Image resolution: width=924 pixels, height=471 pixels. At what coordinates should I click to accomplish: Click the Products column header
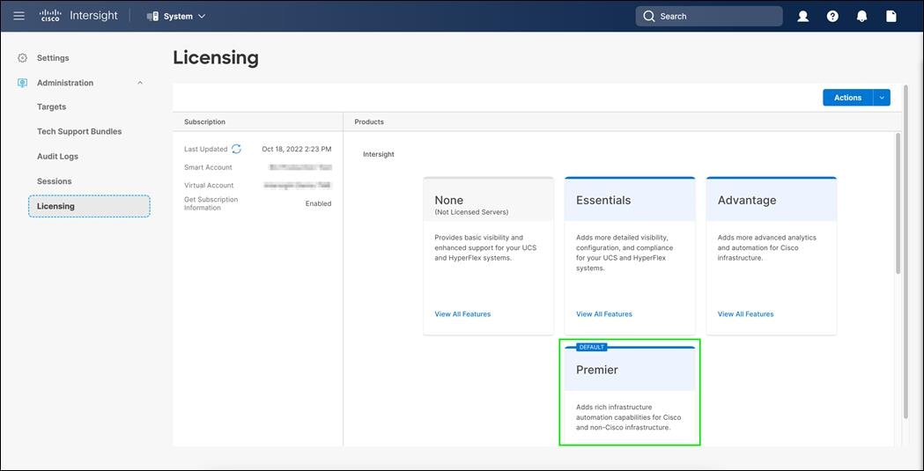[x=369, y=121]
